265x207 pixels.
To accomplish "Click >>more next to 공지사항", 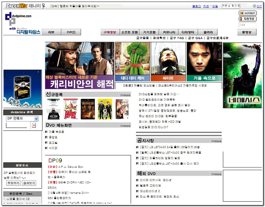I will click(x=216, y=141).
